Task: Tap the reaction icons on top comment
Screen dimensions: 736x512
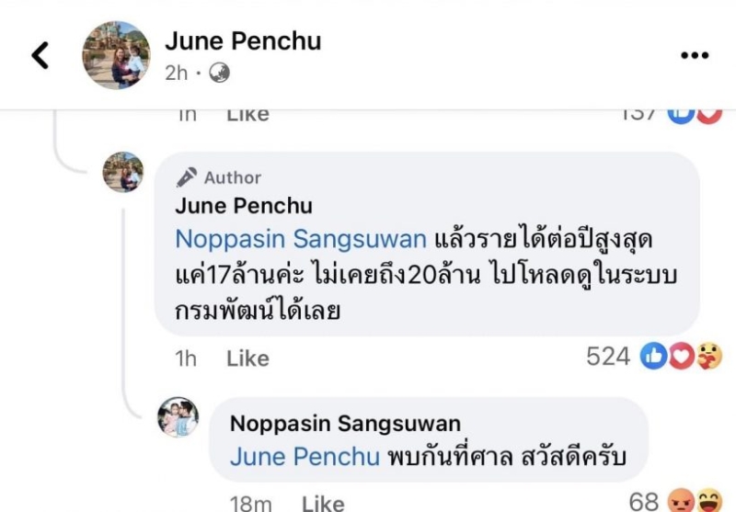Action: point(694,112)
